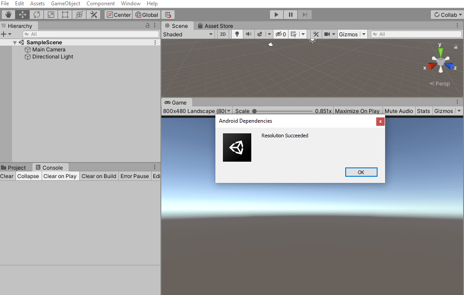Open Scene Gizmos dropdown arrow
464x295 pixels.
click(364, 34)
